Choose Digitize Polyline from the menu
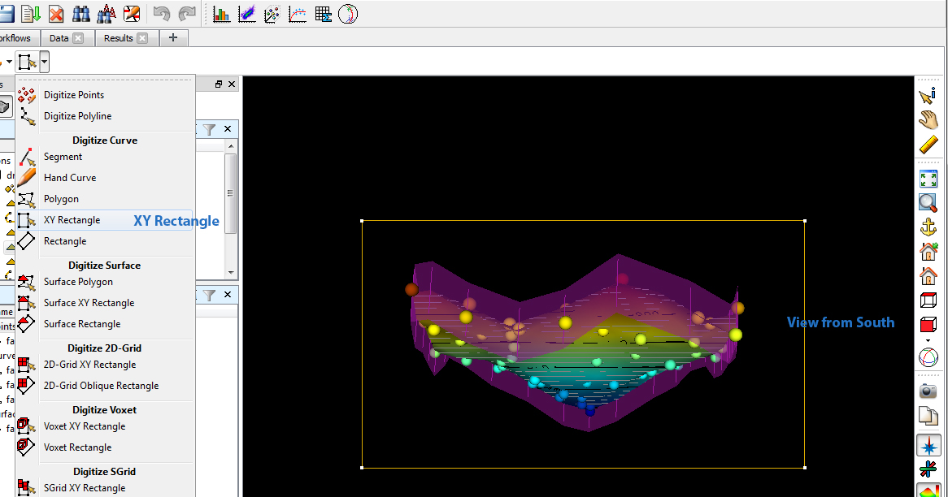Screen dimensions: 948x497 point(77,116)
